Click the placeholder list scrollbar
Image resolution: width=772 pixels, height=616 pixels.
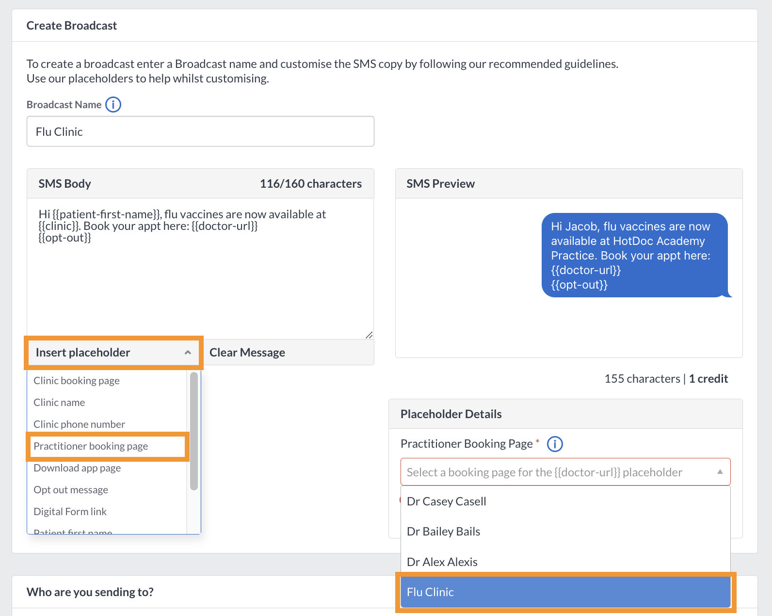click(194, 431)
